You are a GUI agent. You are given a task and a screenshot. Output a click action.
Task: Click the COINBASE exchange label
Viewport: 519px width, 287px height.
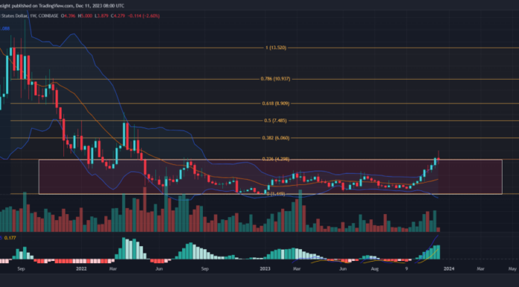point(48,16)
